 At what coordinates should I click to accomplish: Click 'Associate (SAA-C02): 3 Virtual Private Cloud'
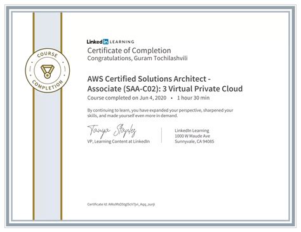tap(165, 89)
